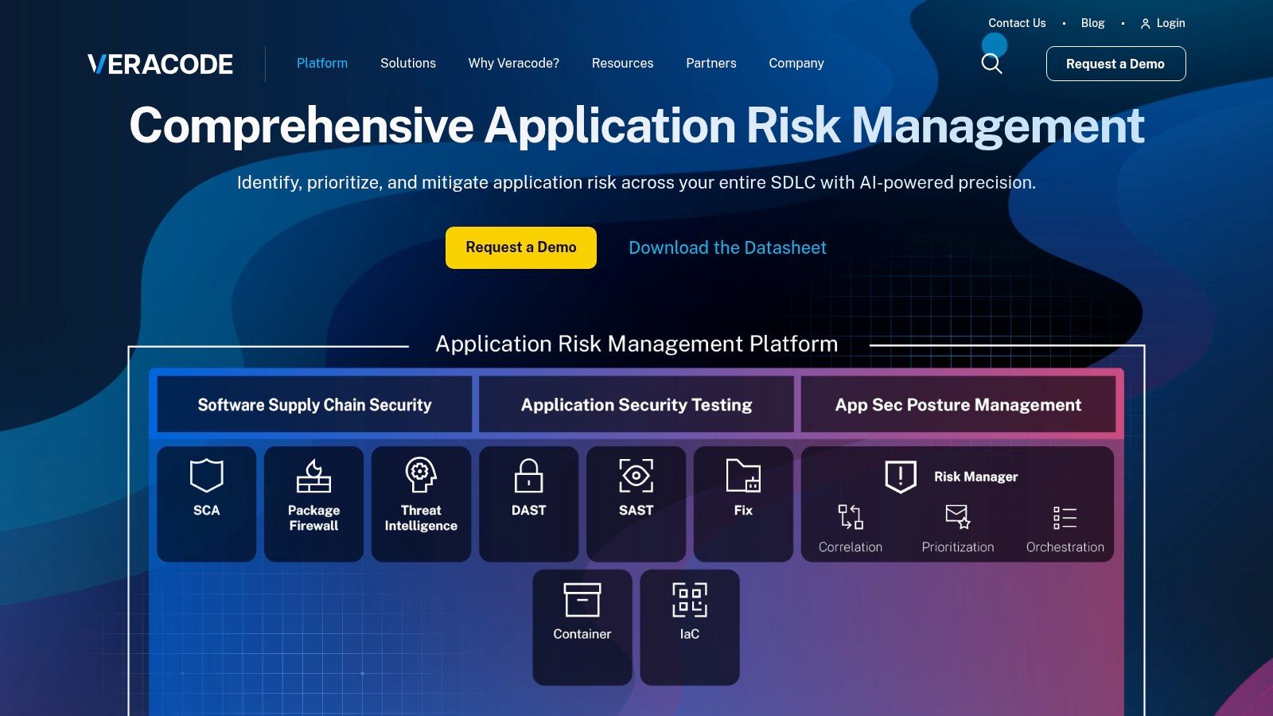Screen dimensions: 1273x716
Task: Open the search magnifier
Action: (991, 63)
